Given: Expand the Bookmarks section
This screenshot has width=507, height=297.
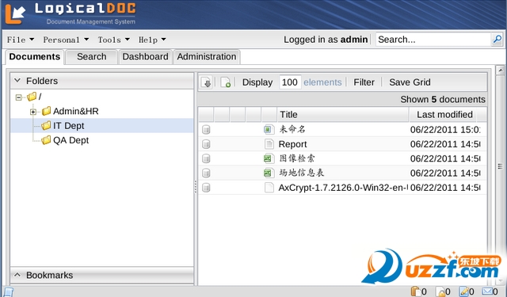Looking at the screenshot, I should click(17, 275).
